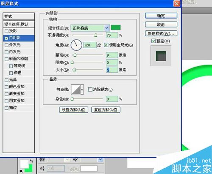Enable the 等高线 sub-style checkbox

(x=11, y=66)
